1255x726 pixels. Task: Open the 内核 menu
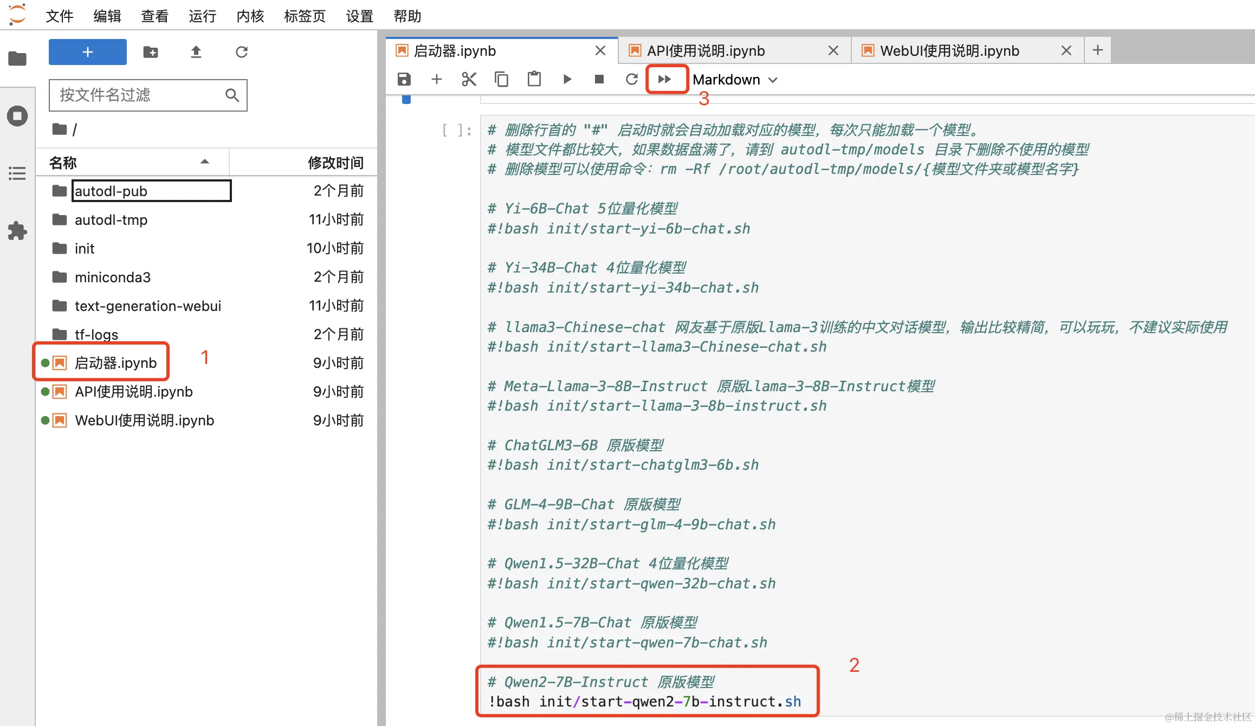(x=250, y=16)
